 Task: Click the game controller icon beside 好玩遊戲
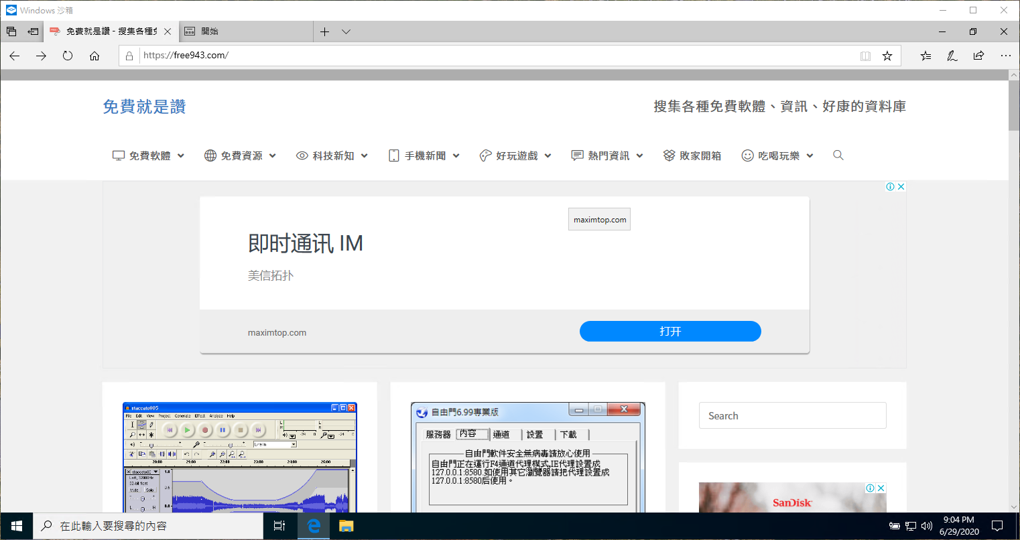485,155
